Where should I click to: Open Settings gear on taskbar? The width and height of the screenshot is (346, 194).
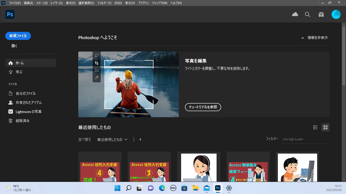(229, 188)
